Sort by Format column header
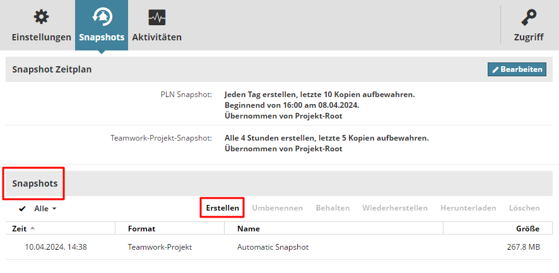This screenshot has width=559, height=273. click(x=141, y=229)
